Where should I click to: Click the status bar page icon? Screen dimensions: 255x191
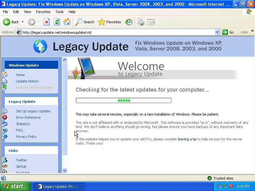coord(3,178)
